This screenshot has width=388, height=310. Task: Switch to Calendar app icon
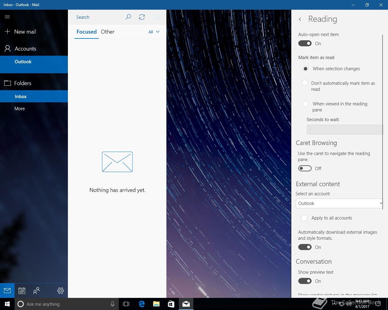tap(22, 291)
